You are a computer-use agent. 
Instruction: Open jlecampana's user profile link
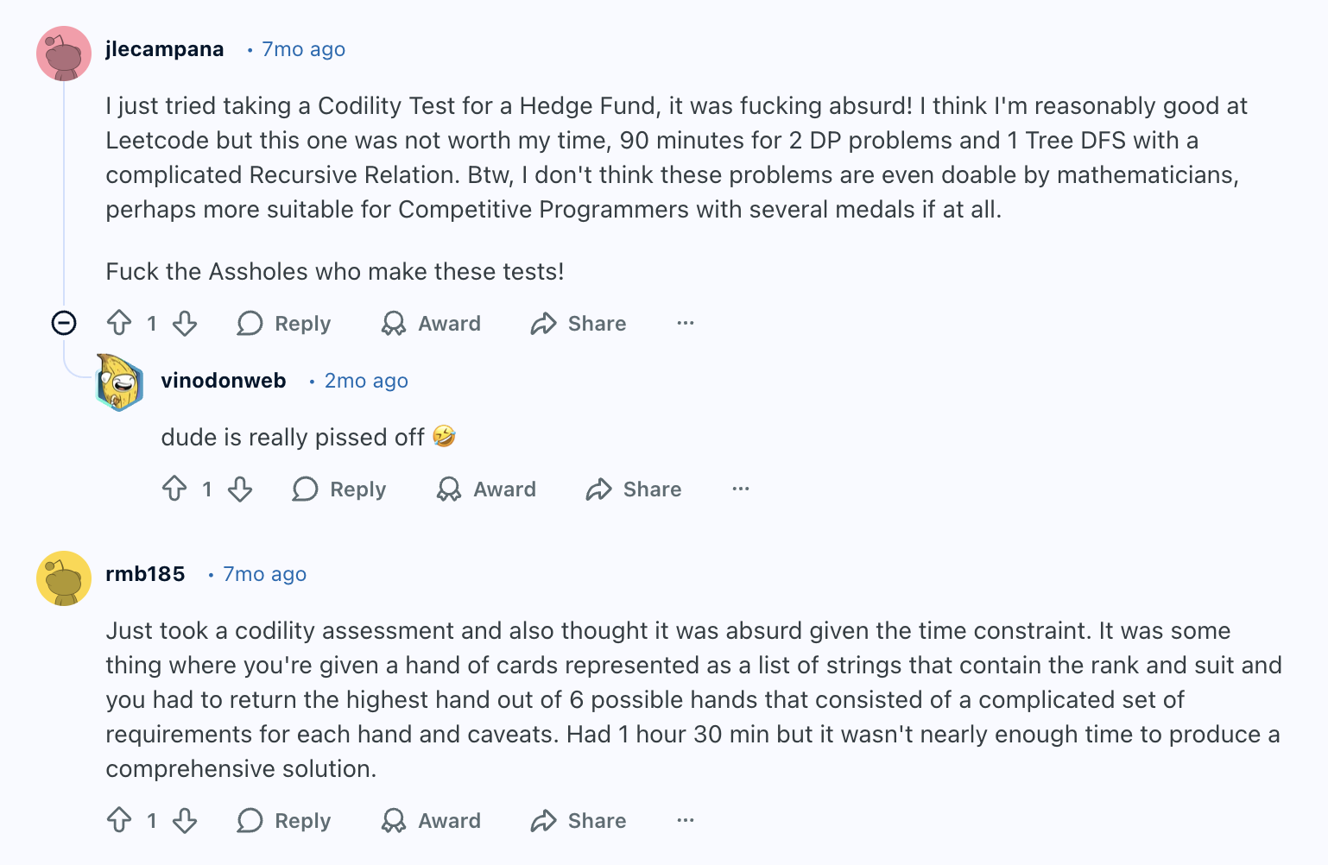tap(164, 49)
